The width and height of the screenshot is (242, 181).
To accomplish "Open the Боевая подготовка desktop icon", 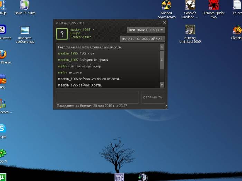I will pos(166,5).
